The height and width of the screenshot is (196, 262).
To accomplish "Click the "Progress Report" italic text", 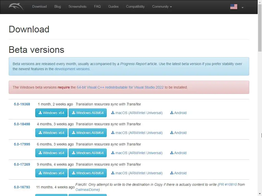I will click(x=133, y=64).
